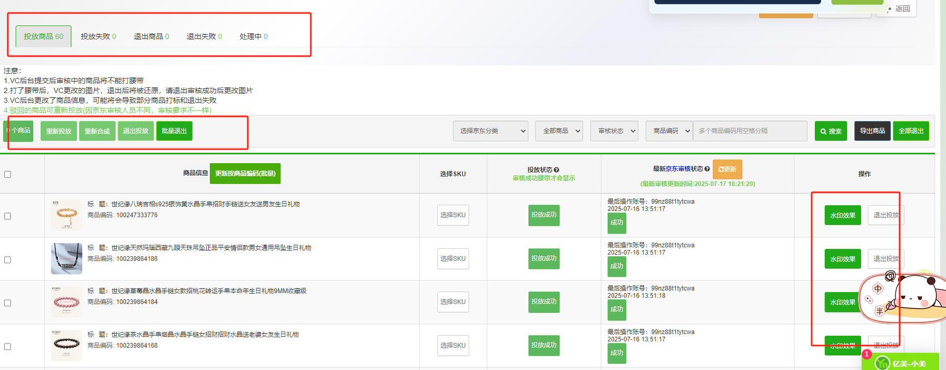Expand the 选择京东分类 dropdown

coord(490,131)
